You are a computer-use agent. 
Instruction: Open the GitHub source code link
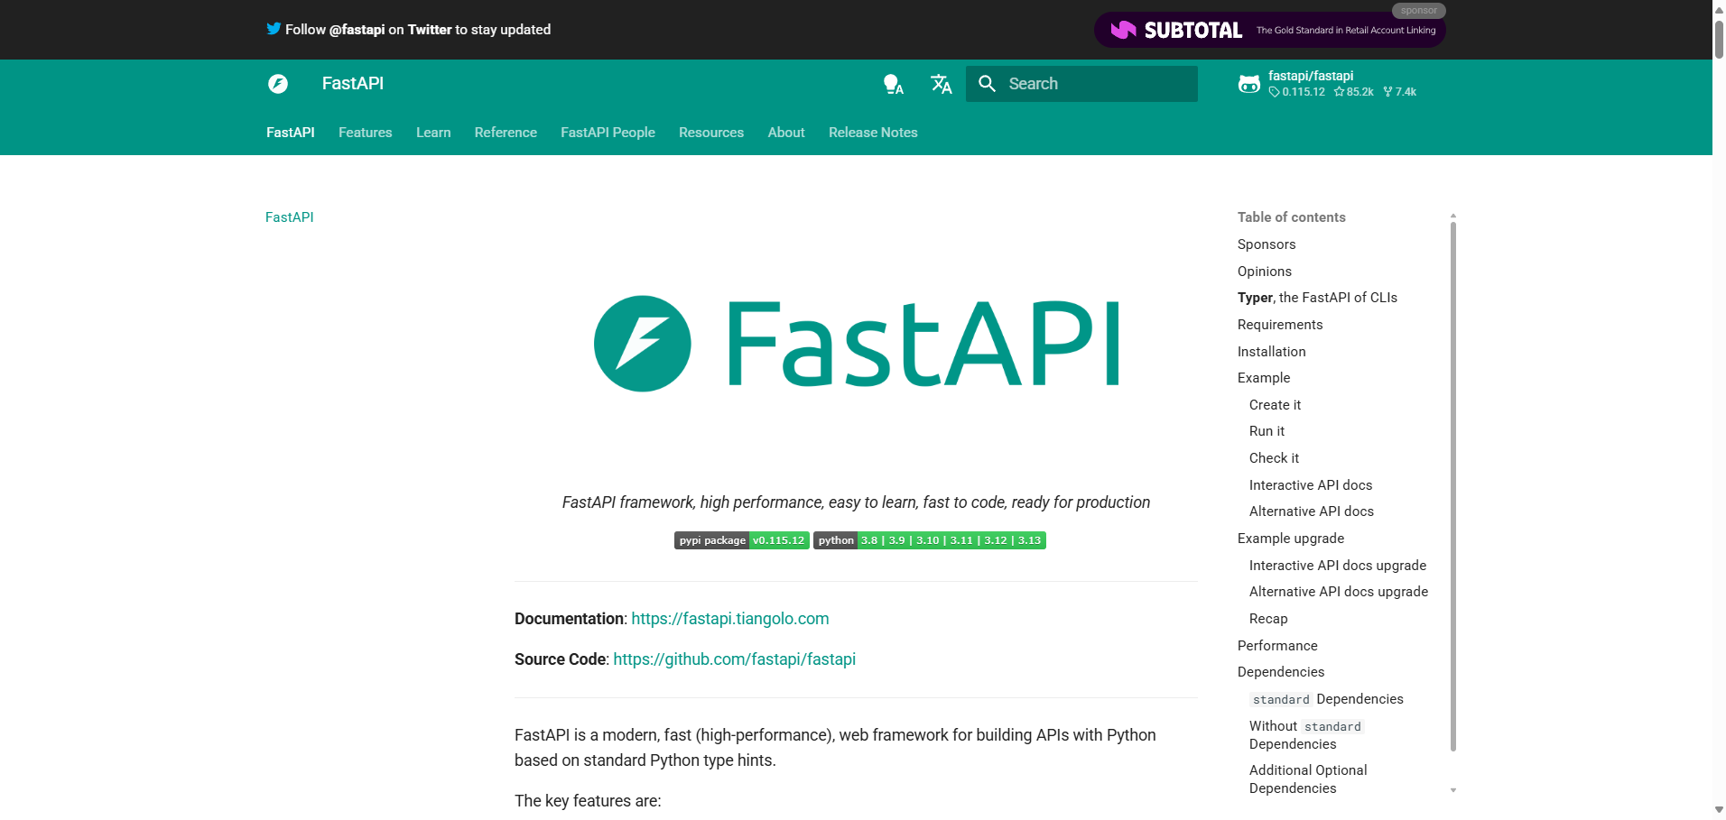[x=735, y=659]
